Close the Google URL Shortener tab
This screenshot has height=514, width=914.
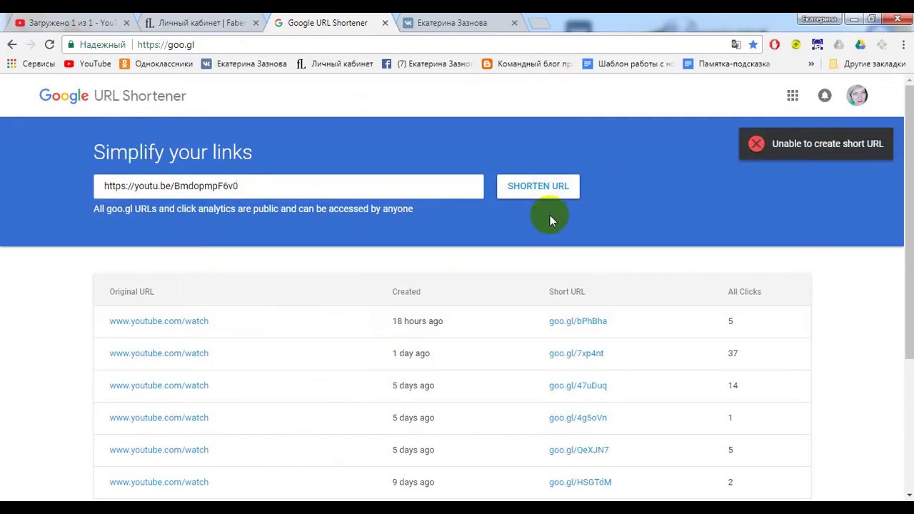click(x=385, y=23)
